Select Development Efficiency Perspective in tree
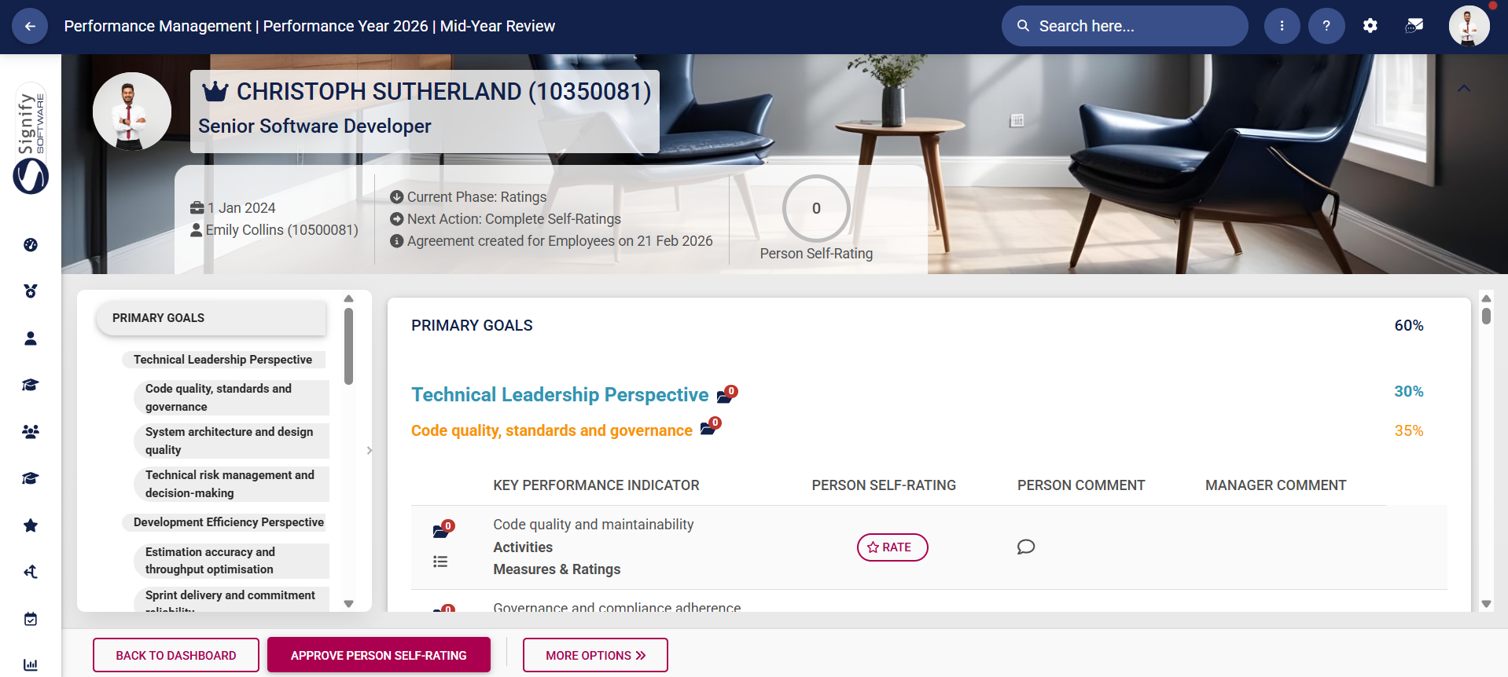Screen dimensions: 1508x677 coord(228,522)
